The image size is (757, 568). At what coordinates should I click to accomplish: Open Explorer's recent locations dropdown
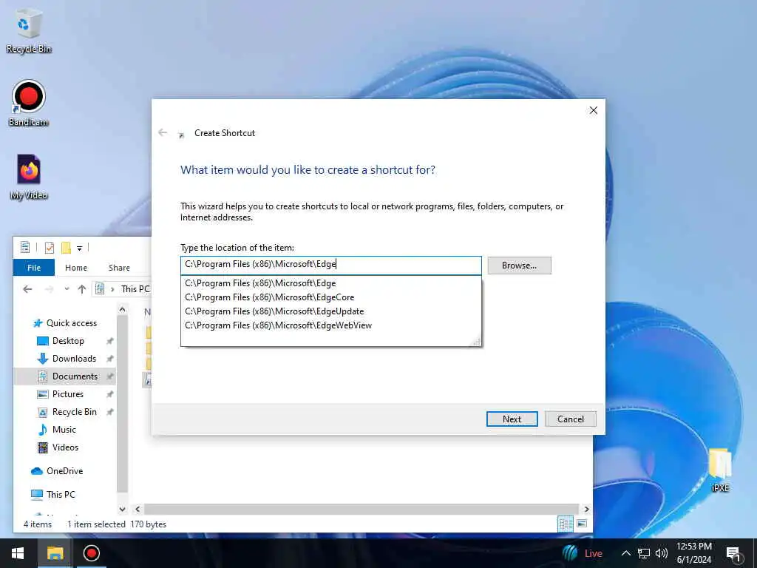(x=67, y=289)
